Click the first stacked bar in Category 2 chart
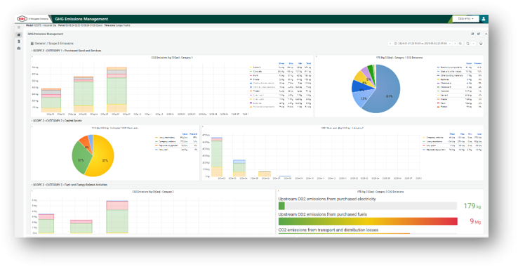 (217, 156)
